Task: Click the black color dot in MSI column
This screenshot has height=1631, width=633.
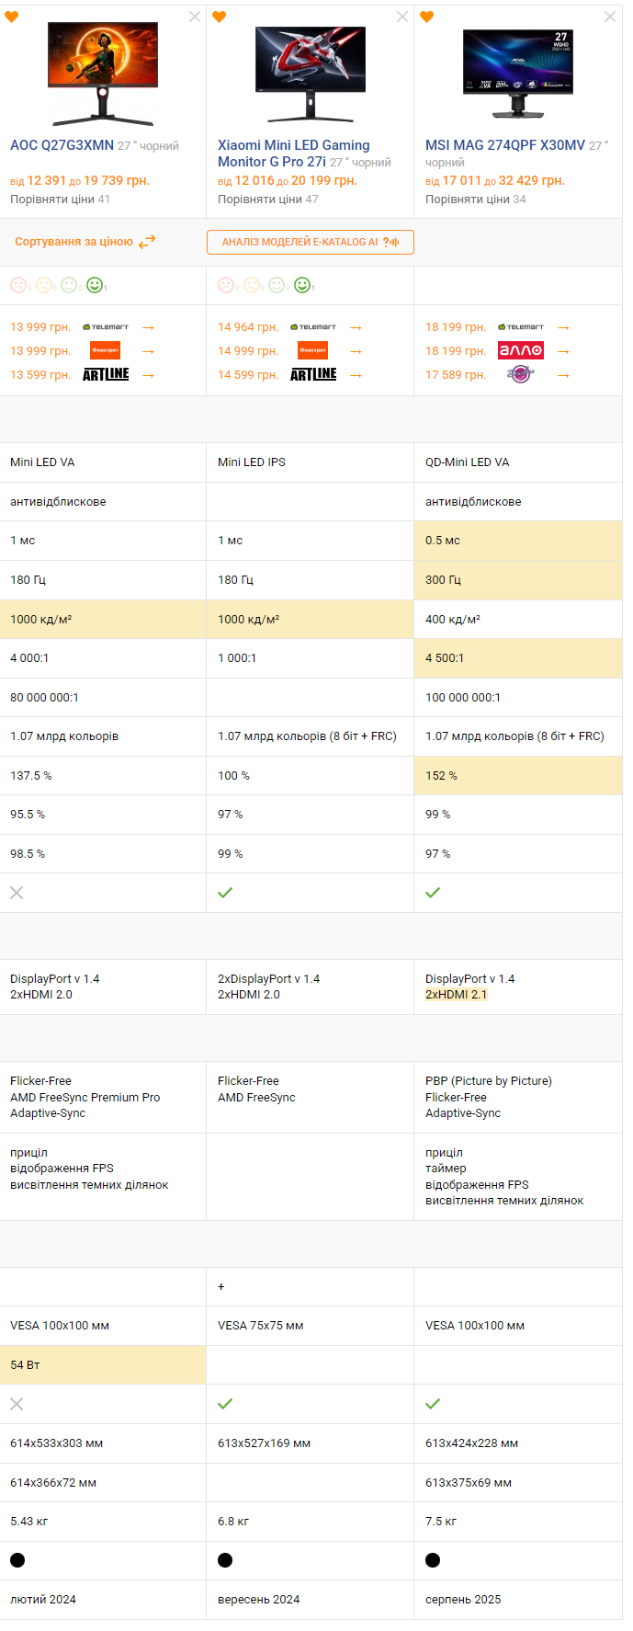Action: coord(433,1560)
